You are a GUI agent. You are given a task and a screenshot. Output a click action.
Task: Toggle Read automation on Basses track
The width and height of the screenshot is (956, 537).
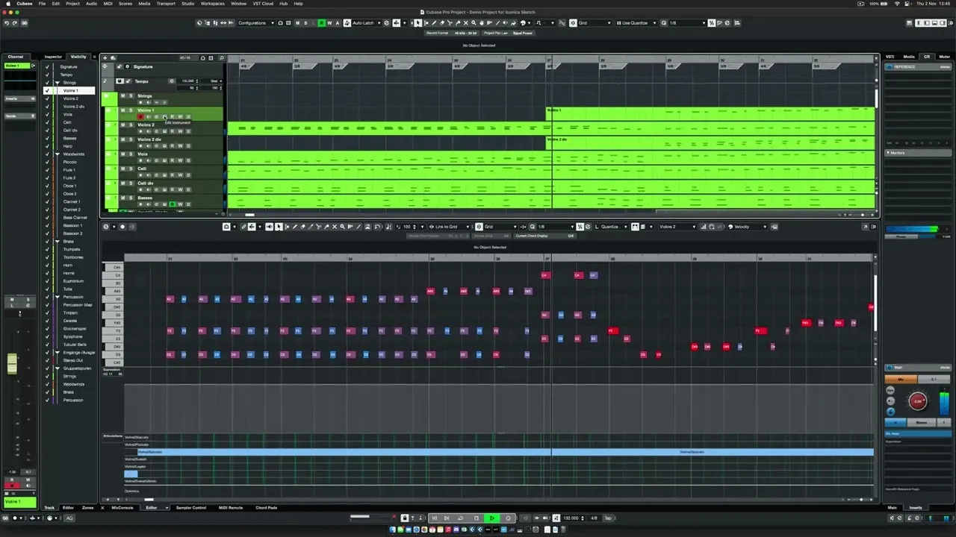point(172,204)
